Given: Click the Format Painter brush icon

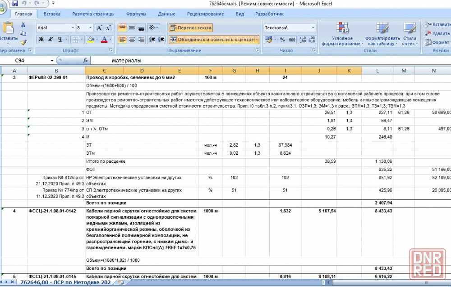Looking at the screenshot, I should point(23,42).
